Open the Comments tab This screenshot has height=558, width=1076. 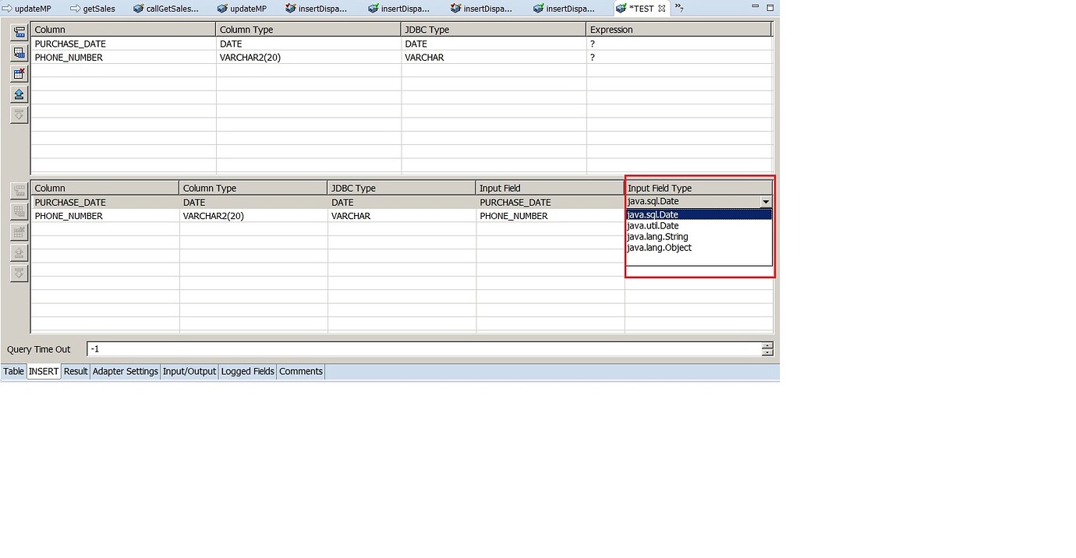tap(300, 372)
